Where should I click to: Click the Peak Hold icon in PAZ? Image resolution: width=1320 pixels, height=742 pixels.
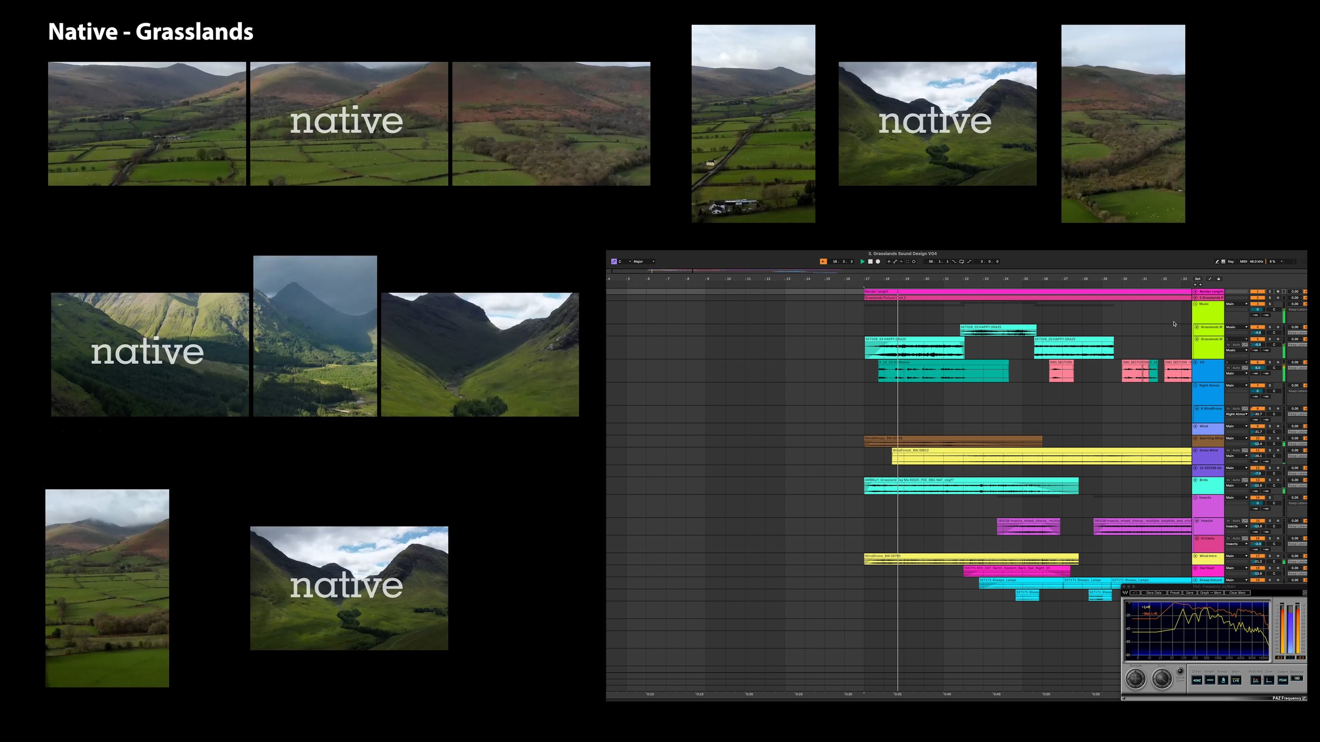(x=1256, y=680)
